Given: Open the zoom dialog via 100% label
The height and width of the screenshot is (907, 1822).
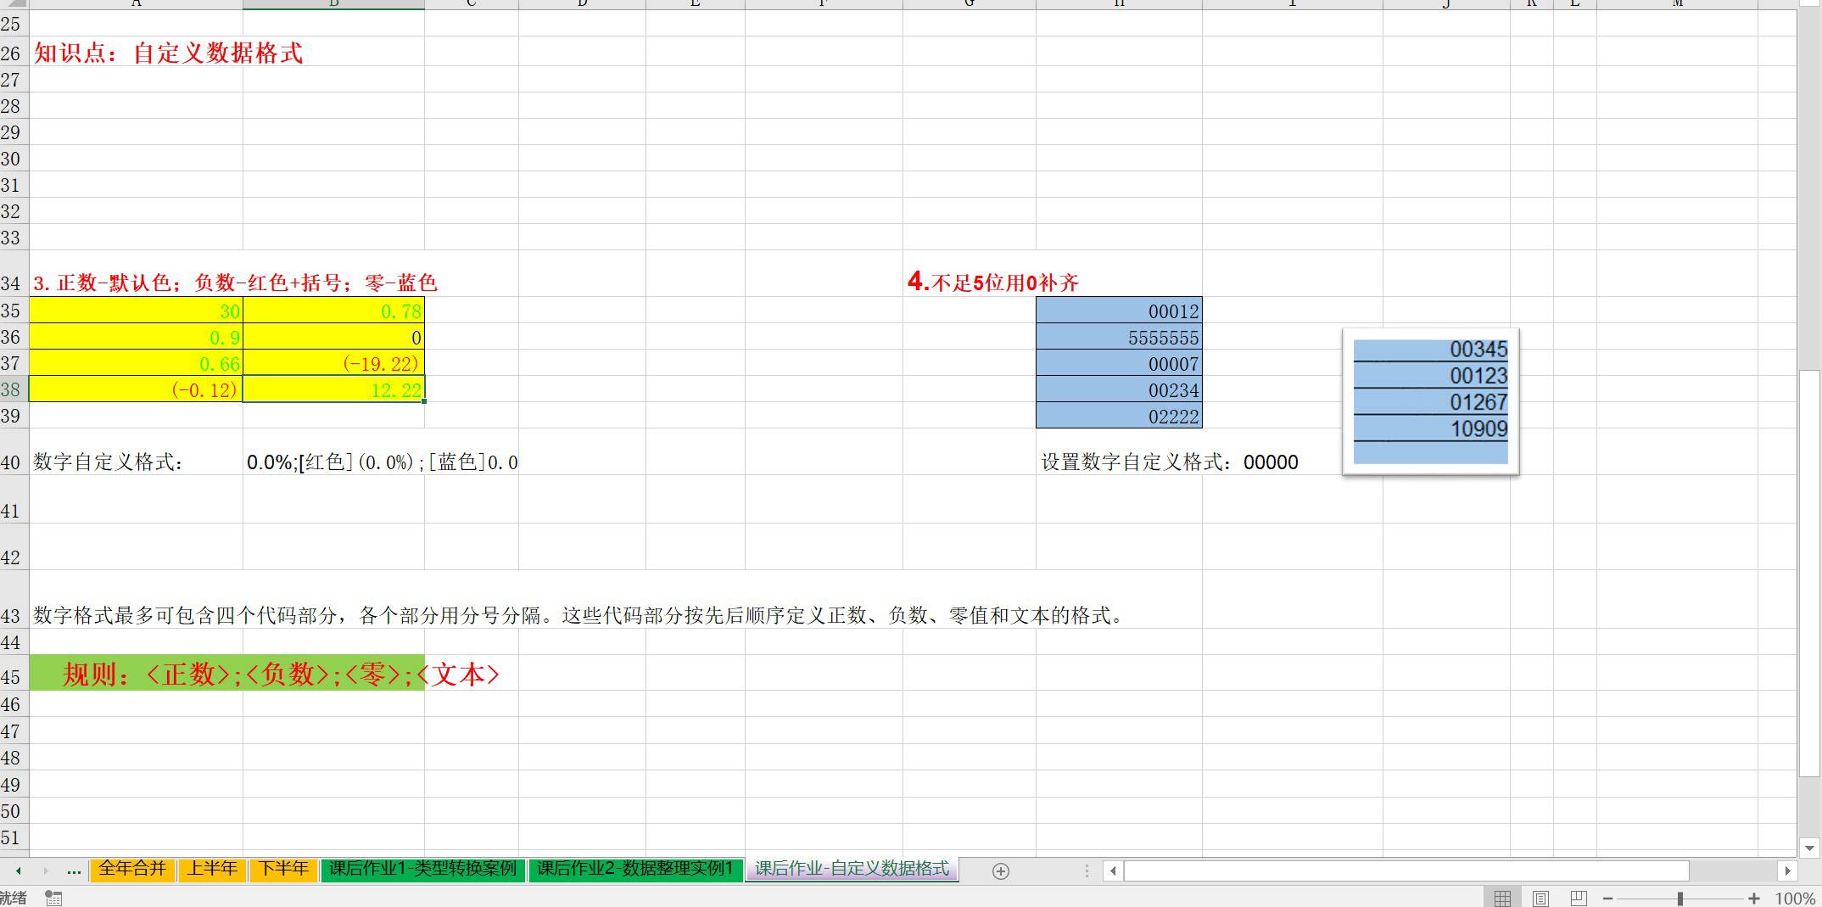Looking at the screenshot, I should pos(1795,898).
